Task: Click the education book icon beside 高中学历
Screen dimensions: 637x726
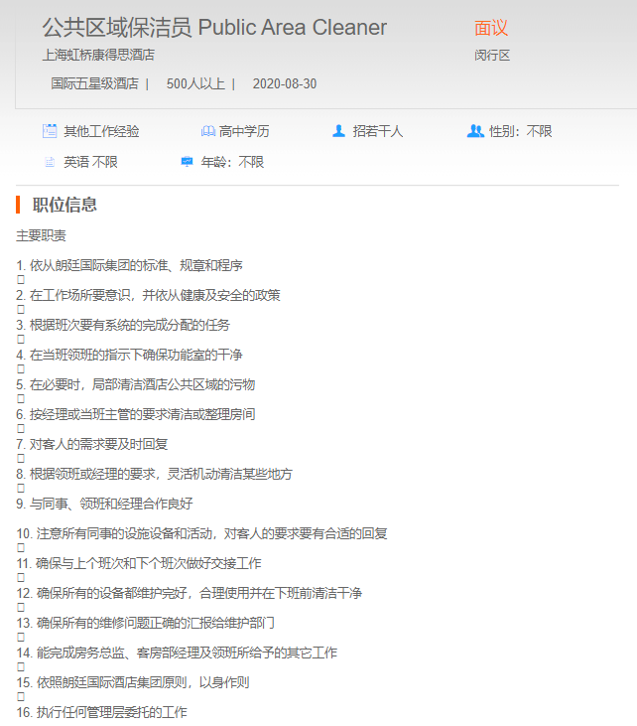Action: tap(207, 131)
